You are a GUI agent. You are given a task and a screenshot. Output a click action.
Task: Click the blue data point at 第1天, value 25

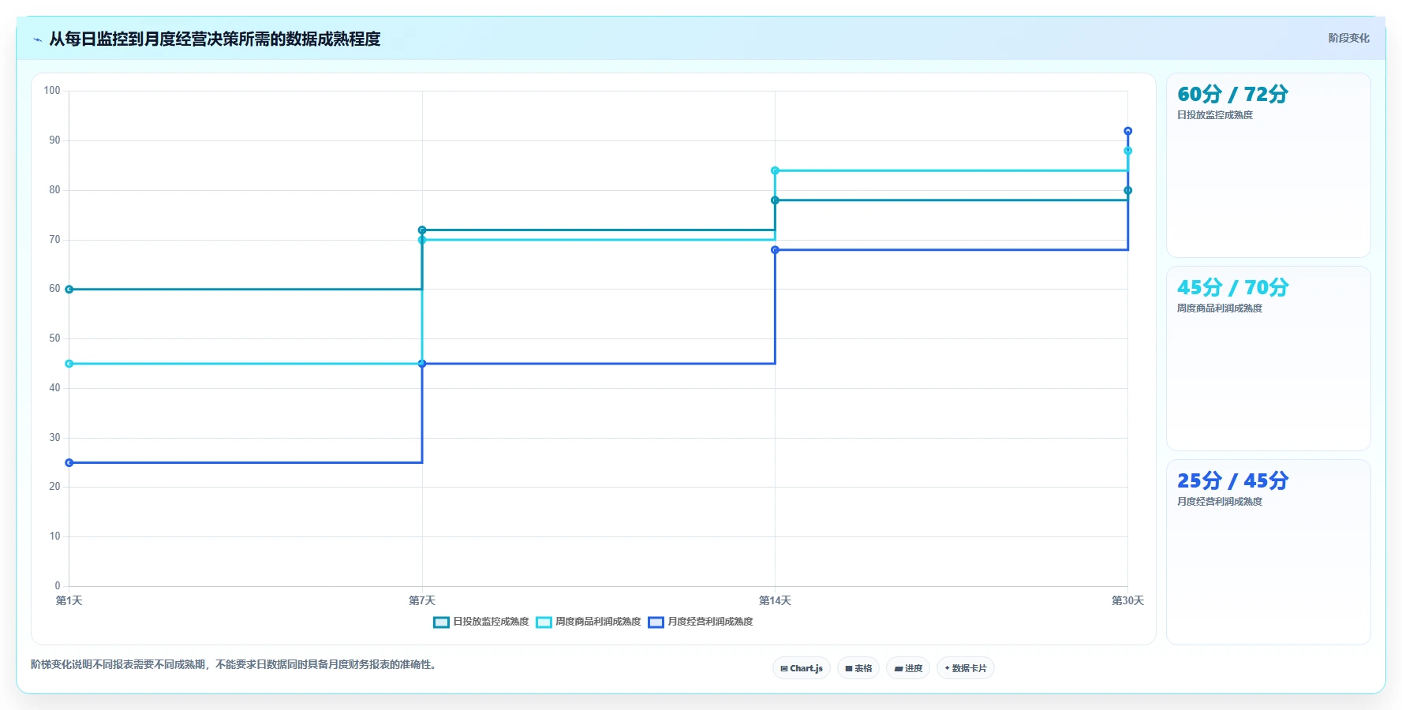[69, 463]
